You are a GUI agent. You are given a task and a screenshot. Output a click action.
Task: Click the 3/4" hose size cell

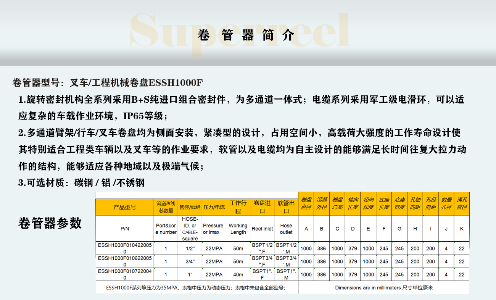pos(190,261)
